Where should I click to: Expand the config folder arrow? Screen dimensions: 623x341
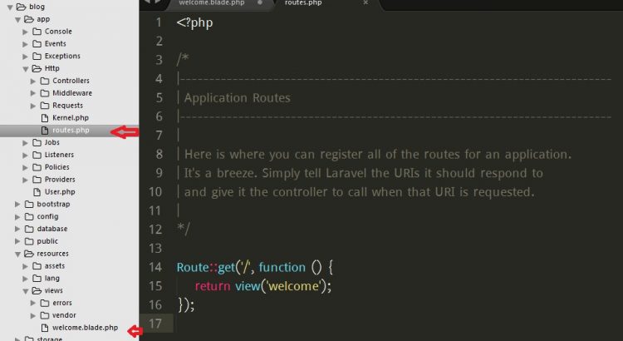pyautogui.click(x=17, y=216)
